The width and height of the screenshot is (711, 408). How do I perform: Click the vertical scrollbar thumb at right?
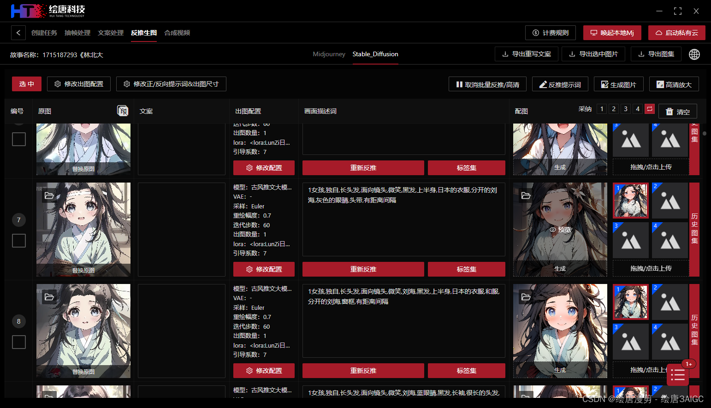point(705,134)
